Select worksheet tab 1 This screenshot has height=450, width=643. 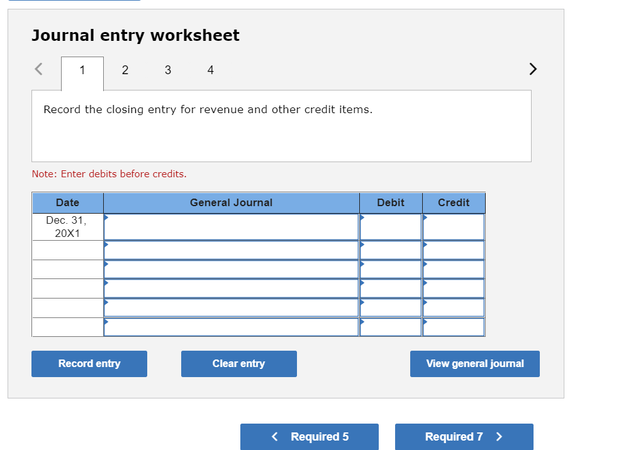pyautogui.click(x=82, y=70)
